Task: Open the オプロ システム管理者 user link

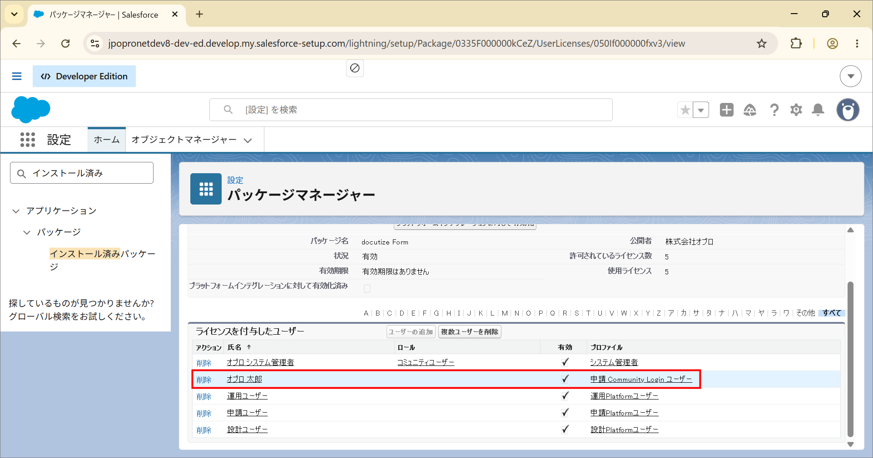Action: (x=260, y=362)
